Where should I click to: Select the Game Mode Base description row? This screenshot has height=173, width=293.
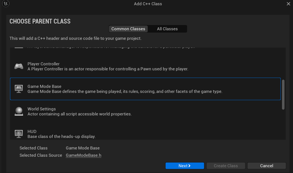tap(125, 92)
